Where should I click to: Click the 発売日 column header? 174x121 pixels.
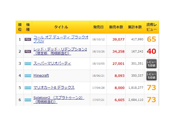98,27
